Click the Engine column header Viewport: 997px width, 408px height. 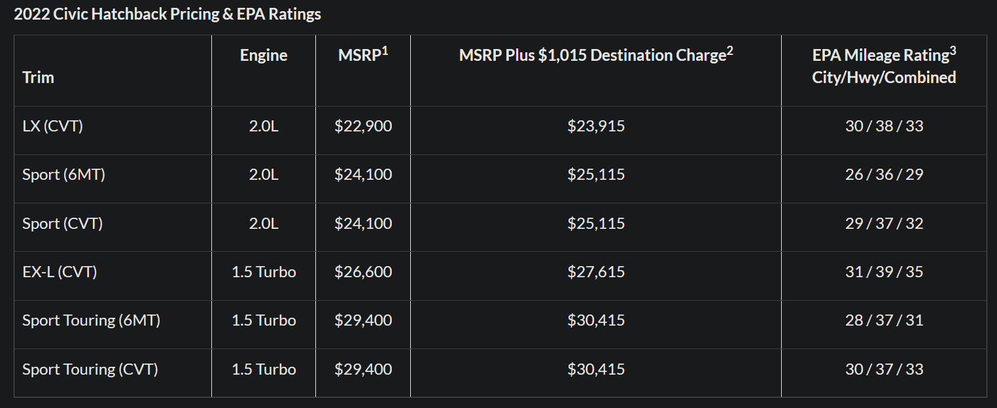(x=264, y=56)
